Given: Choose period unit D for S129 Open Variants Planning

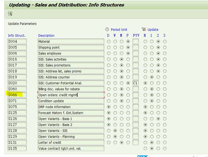Looking at the screenshot, I should [109, 137].
